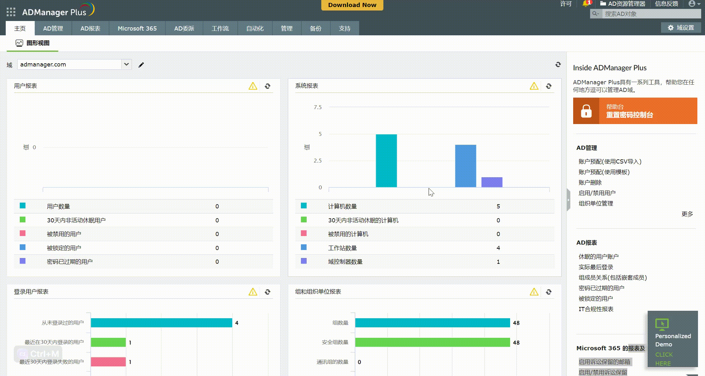Viewport: 705px width, 376px height.
Task: Refresh the 组和组织单位报表 panel
Action: click(549, 292)
